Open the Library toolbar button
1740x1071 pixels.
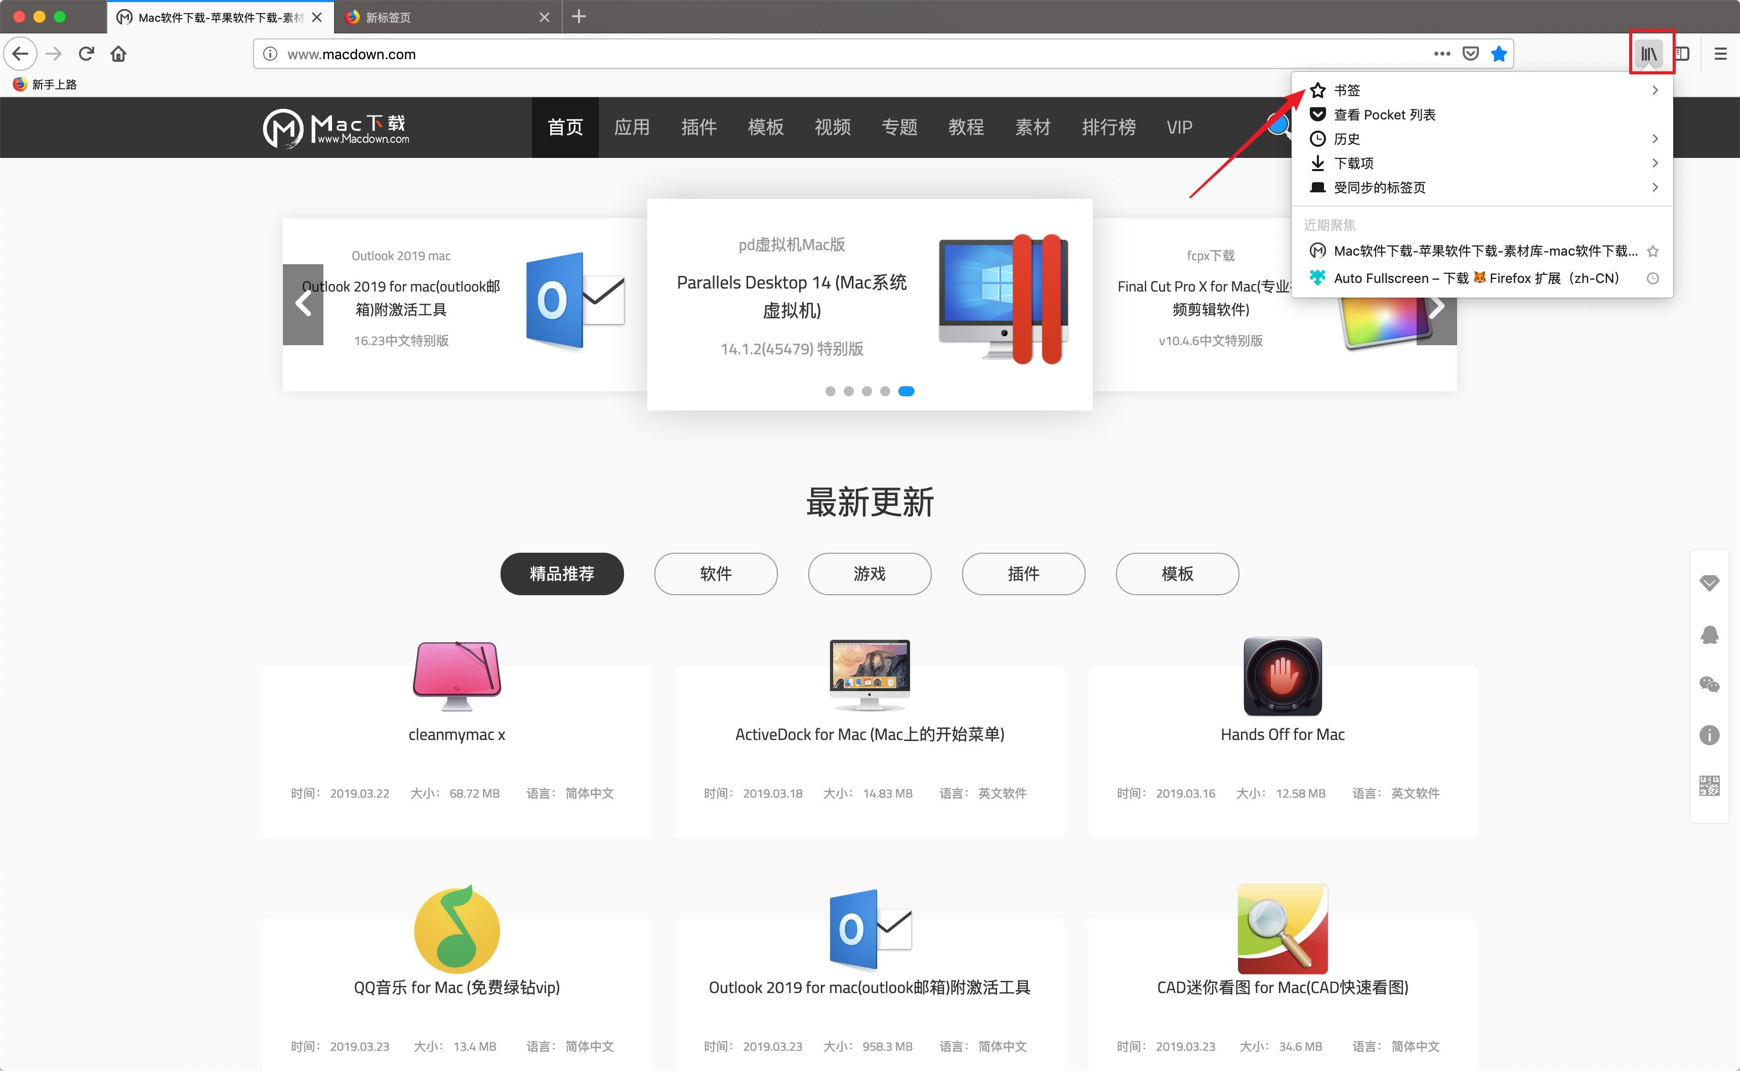coord(1649,54)
